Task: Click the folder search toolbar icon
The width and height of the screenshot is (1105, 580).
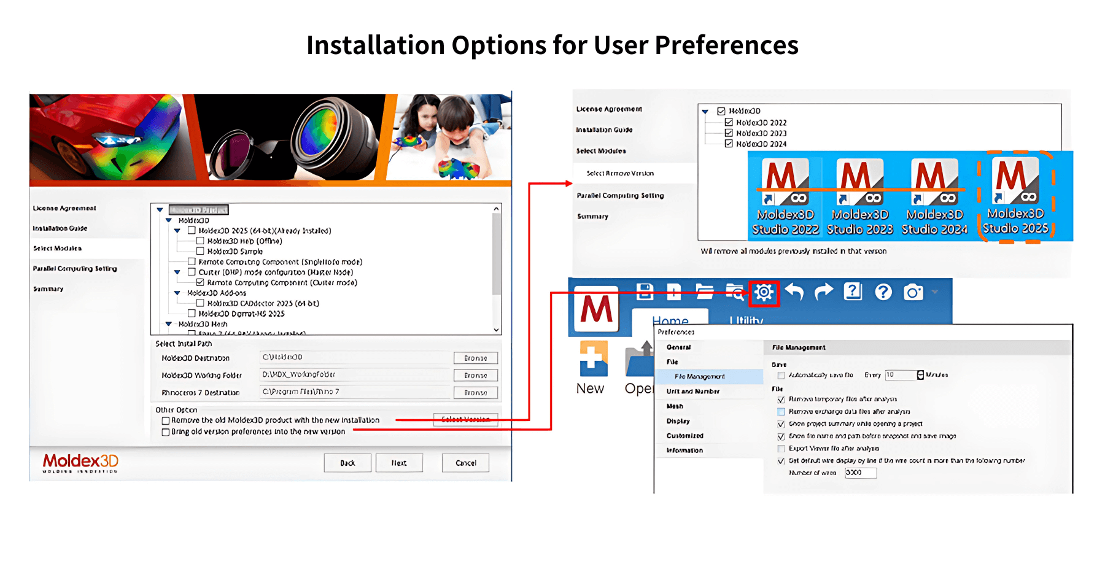Action: pyautogui.click(x=734, y=292)
